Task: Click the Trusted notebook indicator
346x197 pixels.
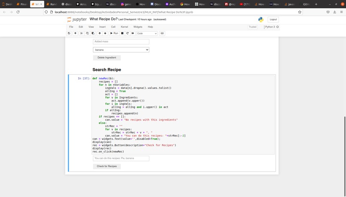Action: 252,27
